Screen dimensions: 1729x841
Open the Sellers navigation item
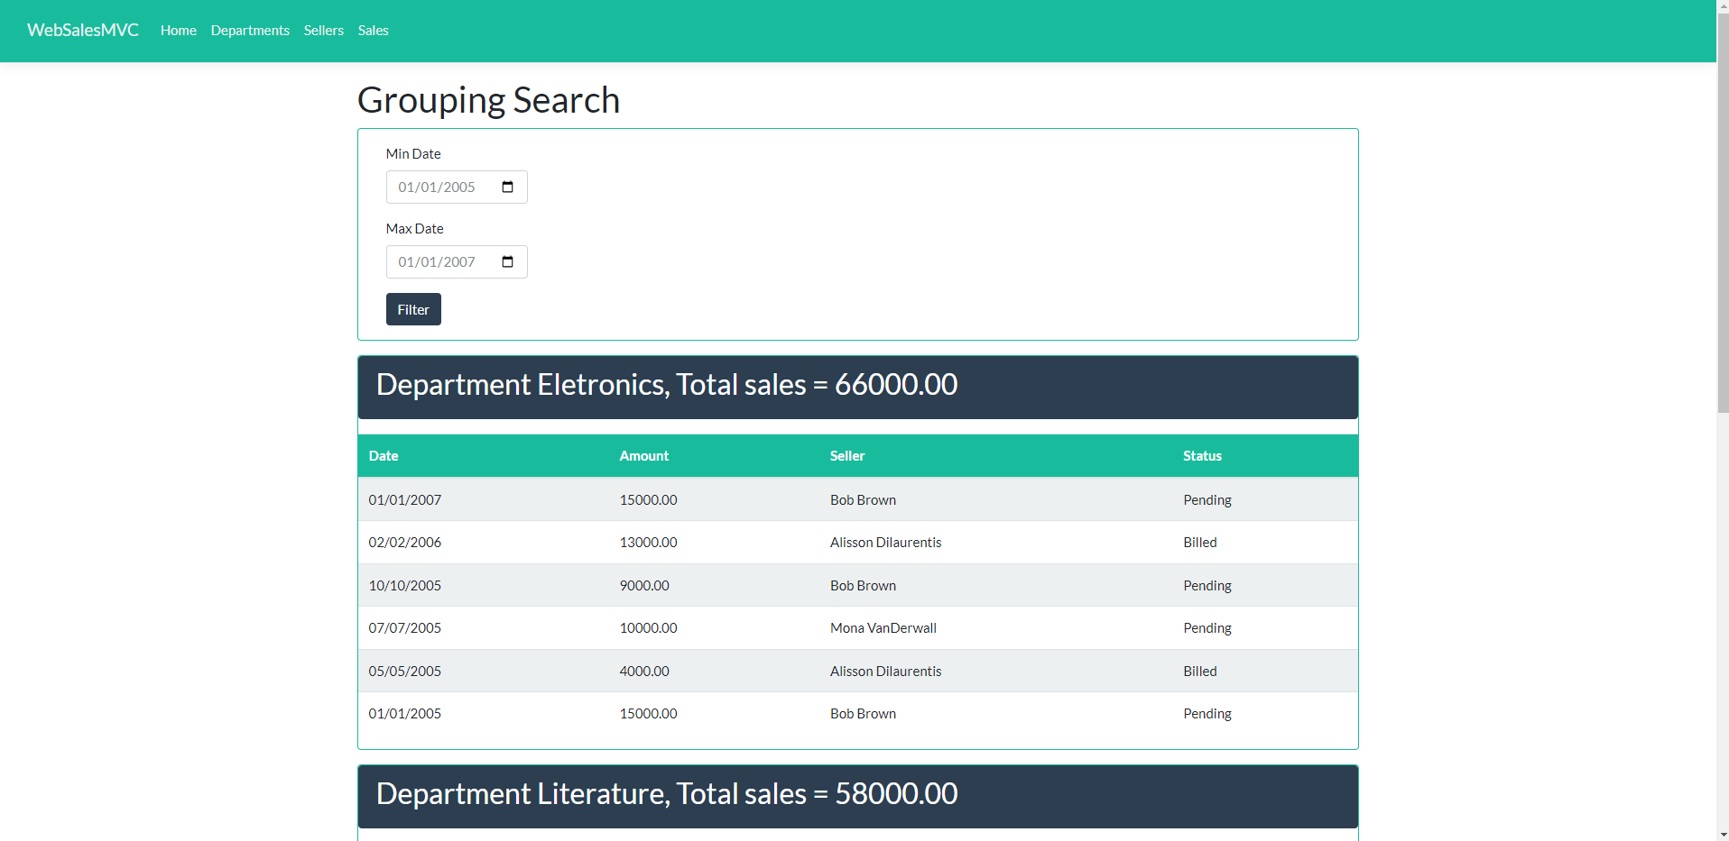[323, 30]
